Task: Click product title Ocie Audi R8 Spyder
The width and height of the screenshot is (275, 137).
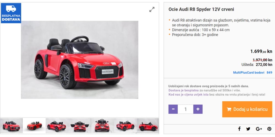Action: point(201,9)
